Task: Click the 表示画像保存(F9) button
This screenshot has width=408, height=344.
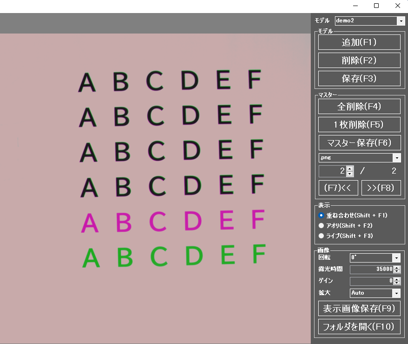Action: (x=359, y=309)
